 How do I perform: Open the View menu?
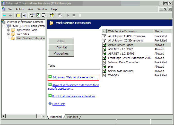pos(30,9)
